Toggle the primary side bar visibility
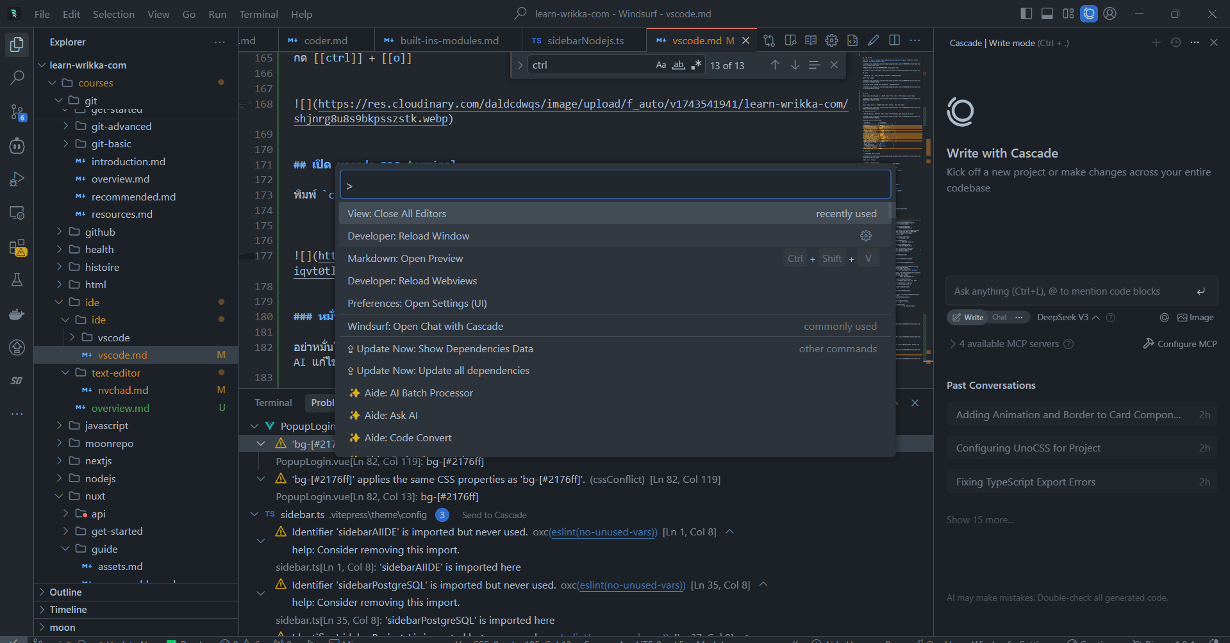The image size is (1230, 643). [1026, 13]
